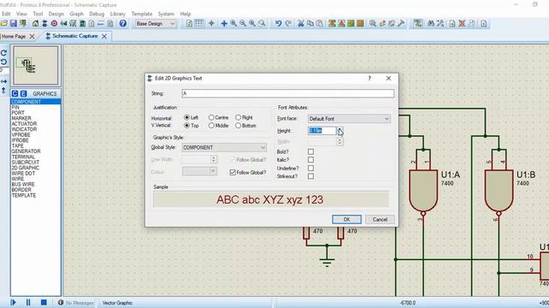This screenshot has width=549, height=308.
Task: Click the dialog's ? help button
Action: [x=370, y=78]
